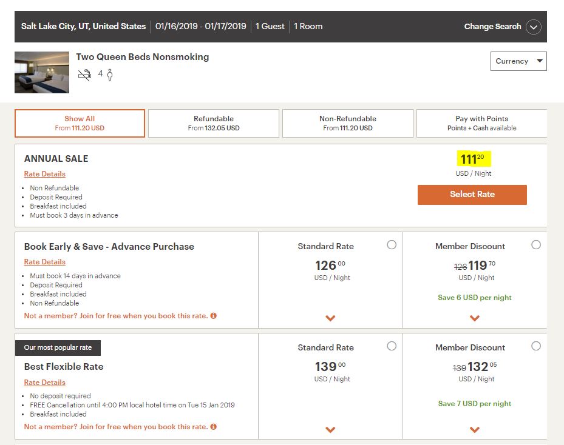Select Book Early Standard Rate radio button

(392, 244)
